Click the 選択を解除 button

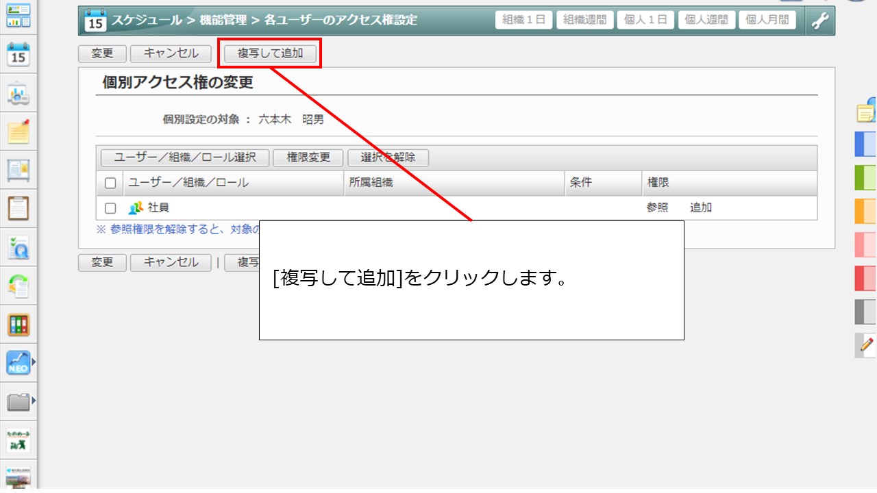[x=388, y=157]
